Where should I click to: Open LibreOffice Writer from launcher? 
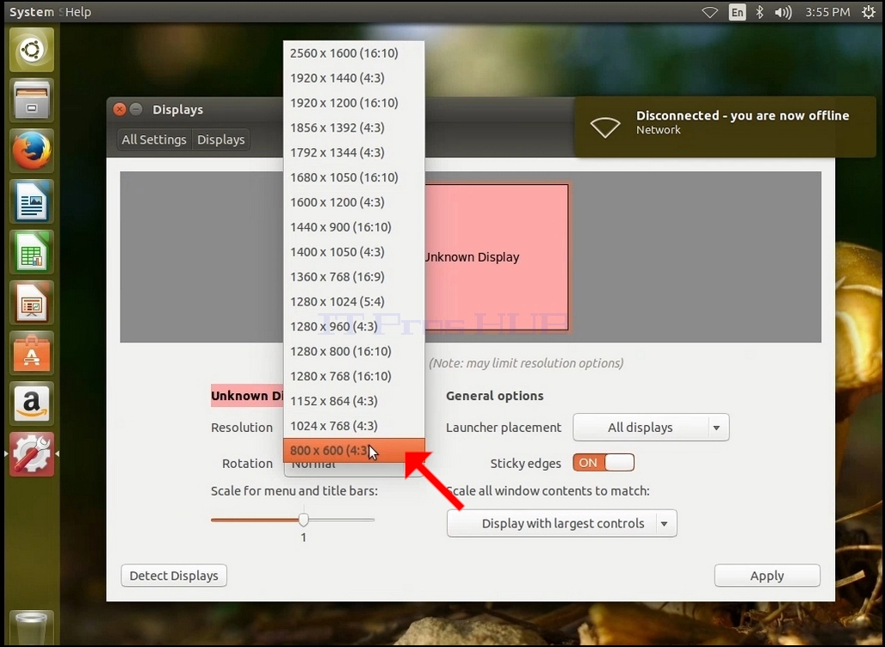(x=32, y=201)
